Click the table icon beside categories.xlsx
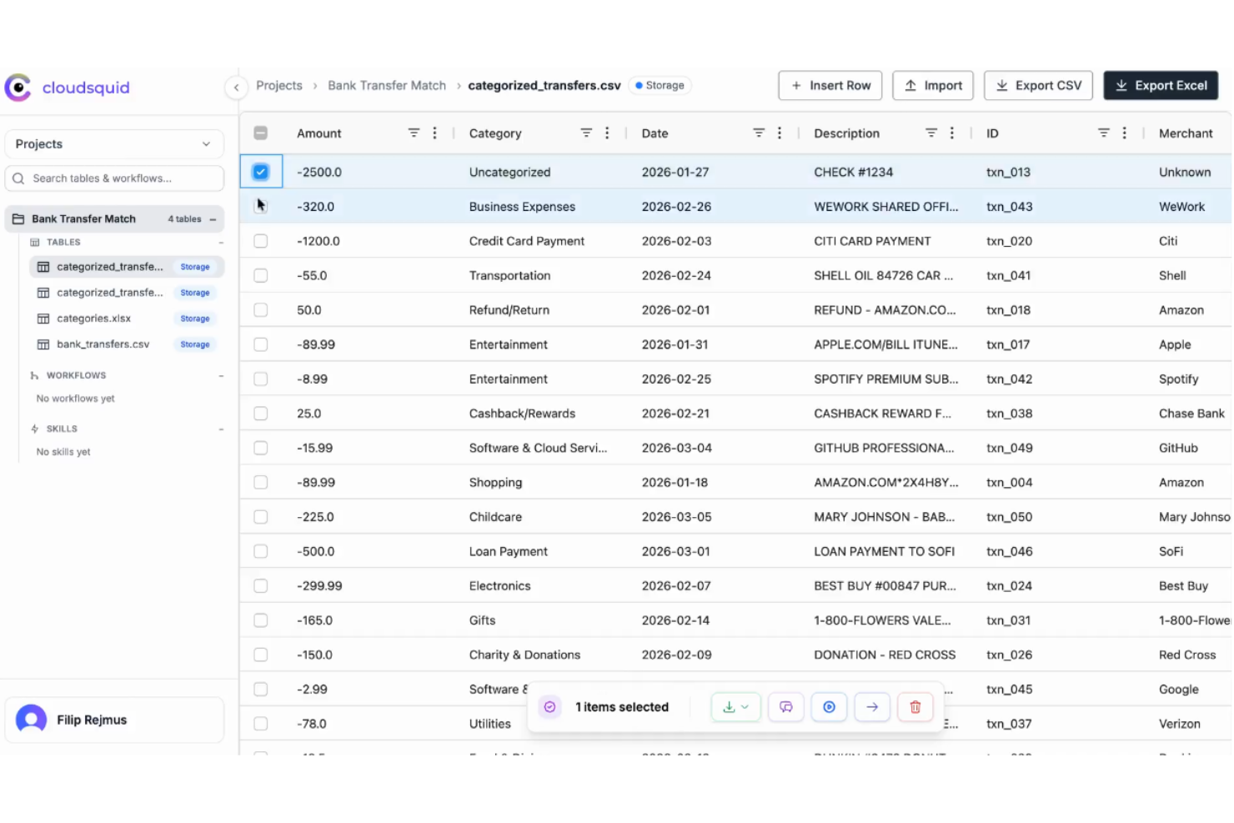The height and width of the screenshot is (823, 1234). click(x=43, y=319)
